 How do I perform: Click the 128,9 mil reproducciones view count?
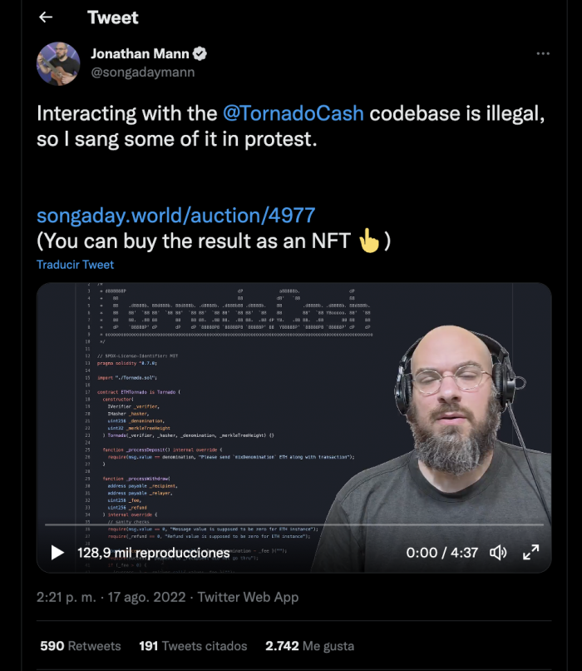point(154,552)
